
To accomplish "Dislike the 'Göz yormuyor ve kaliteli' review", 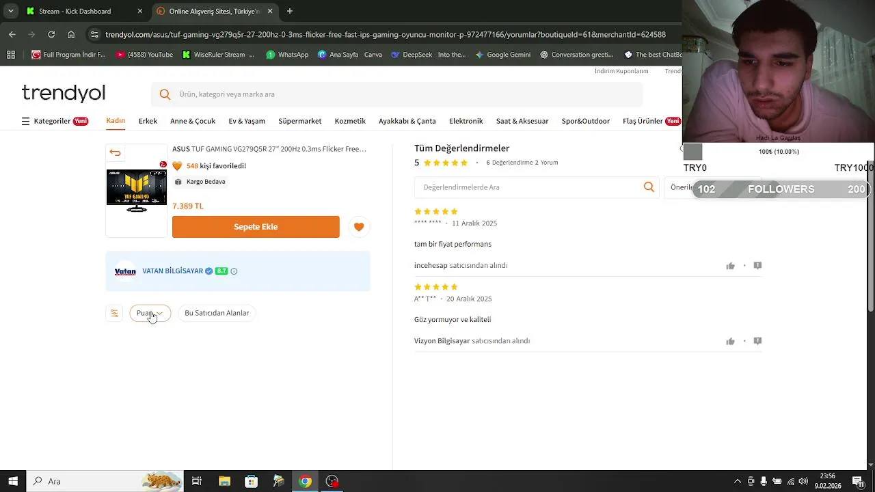I will pyautogui.click(x=757, y=341).
